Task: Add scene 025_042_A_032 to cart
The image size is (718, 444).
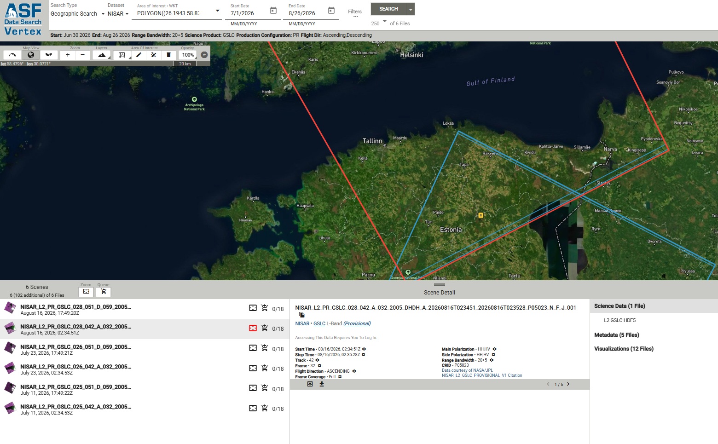Action: point(265,408)
